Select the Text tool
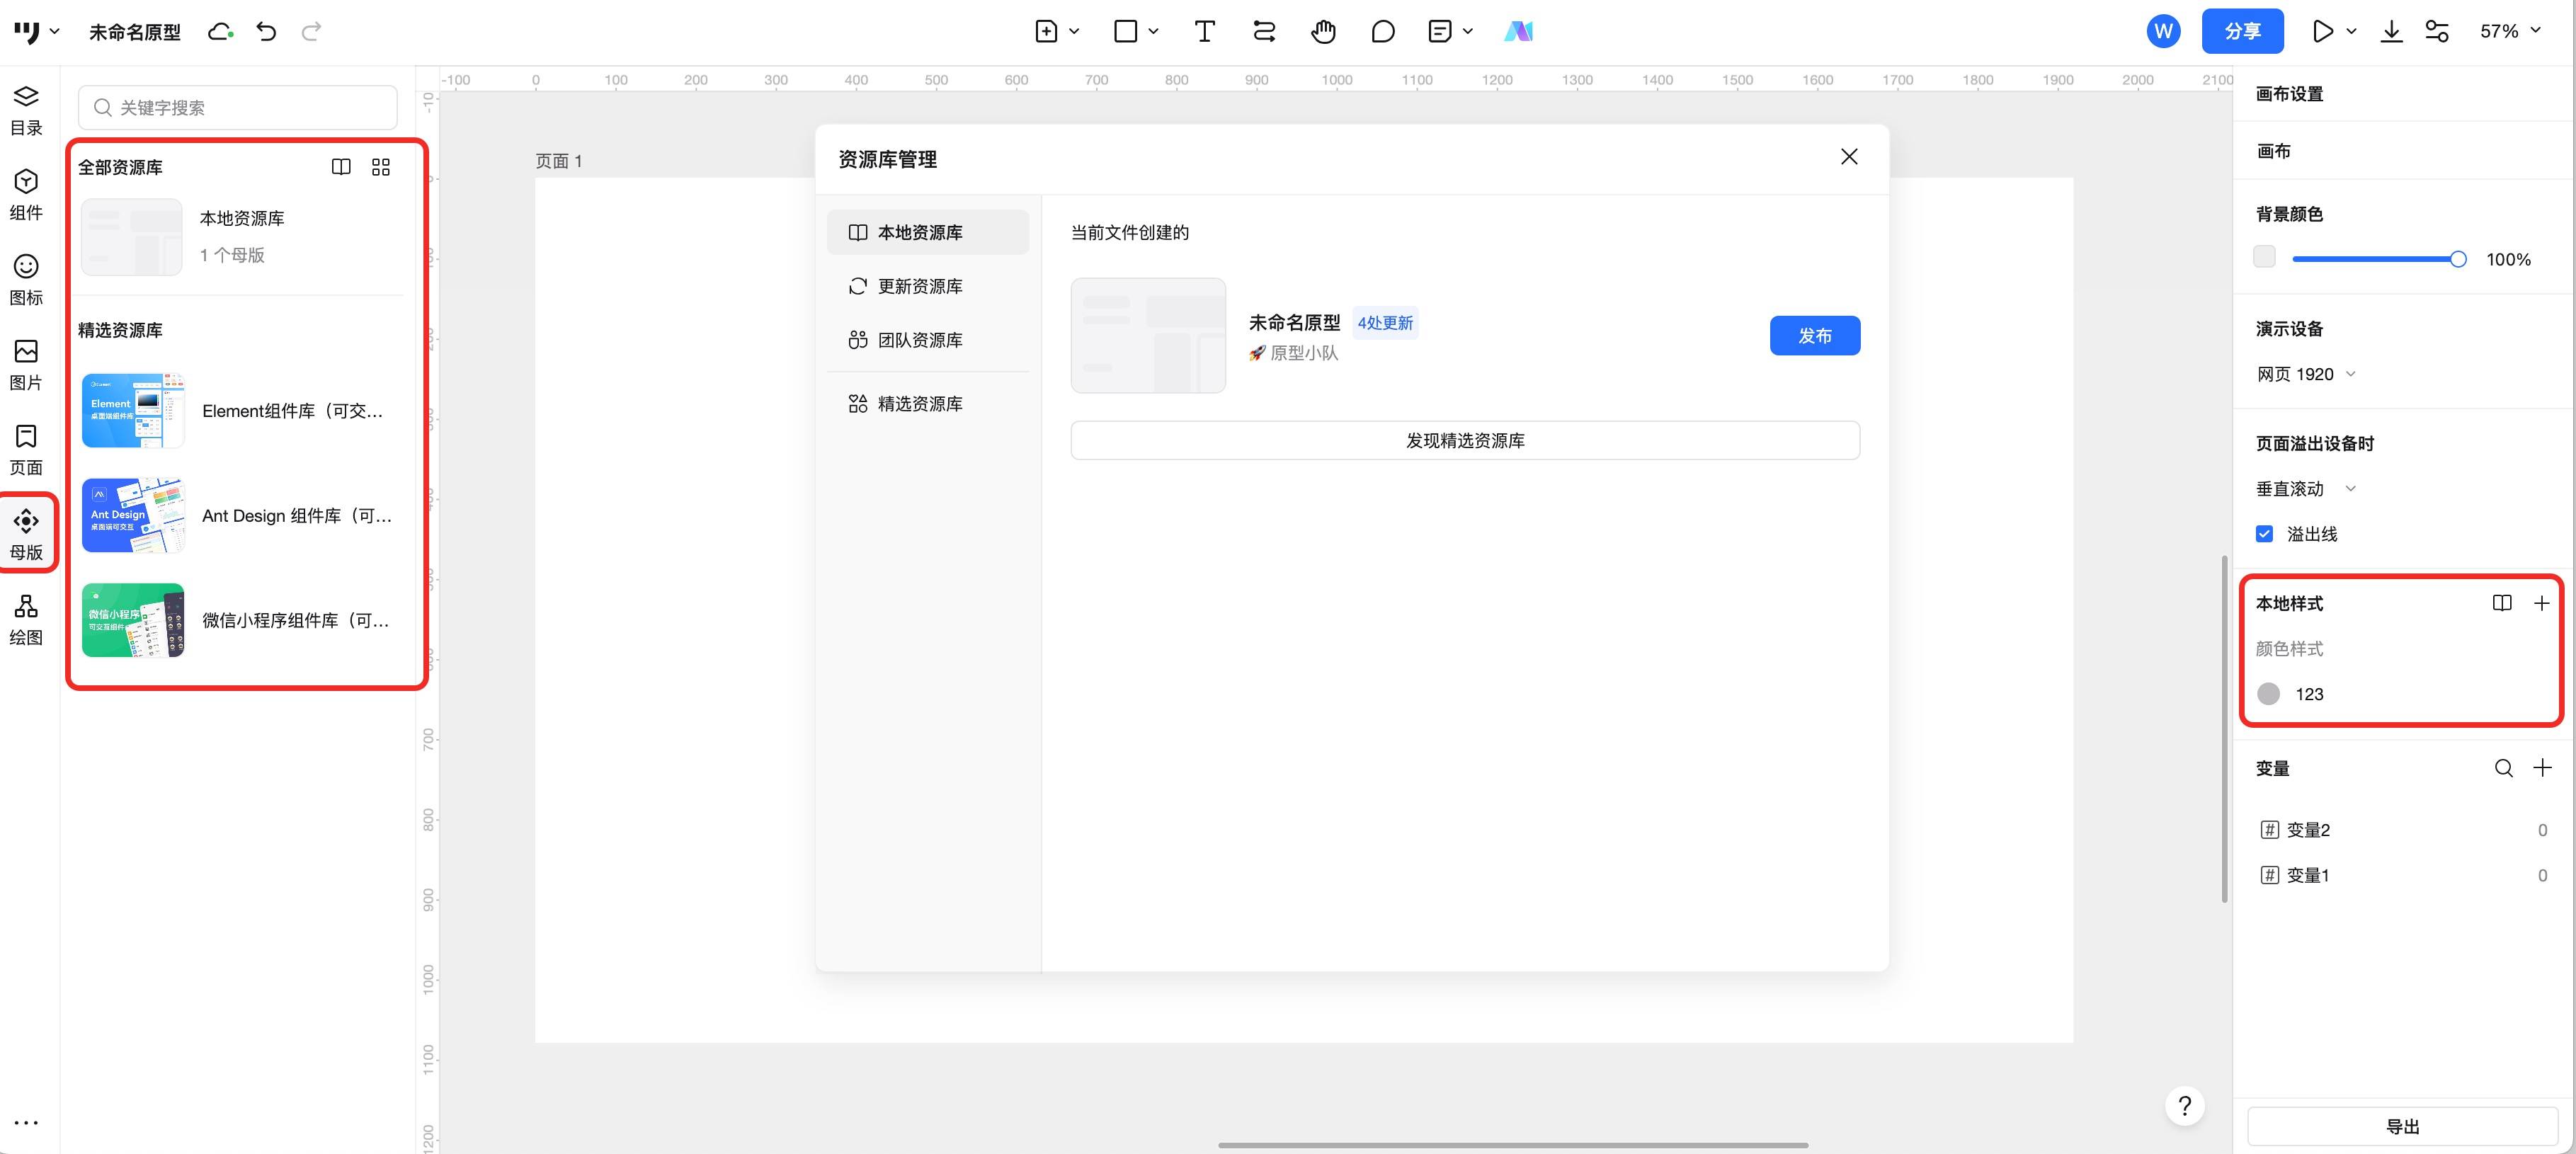This screenshot has width=2576, height=1154. [x=1204, y=31]
